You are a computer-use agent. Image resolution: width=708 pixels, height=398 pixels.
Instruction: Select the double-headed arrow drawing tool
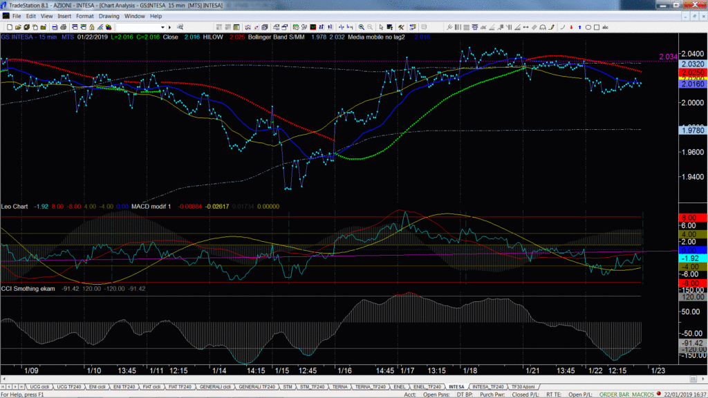pos(525,27)
